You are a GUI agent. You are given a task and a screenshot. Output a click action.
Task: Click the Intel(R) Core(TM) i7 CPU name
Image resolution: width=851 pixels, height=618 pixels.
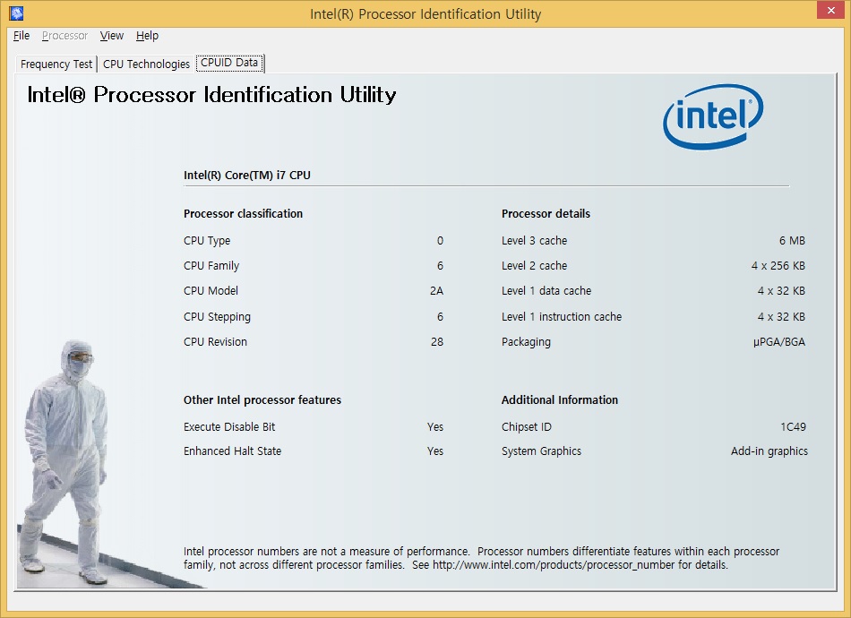(247, 176)
